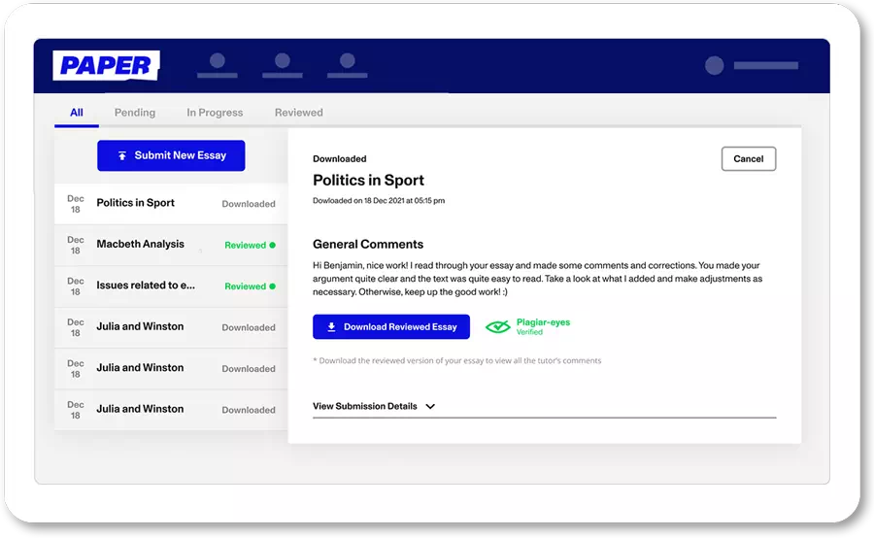
Task: Click the user avatar circle in header
Action: pos(714,66)
